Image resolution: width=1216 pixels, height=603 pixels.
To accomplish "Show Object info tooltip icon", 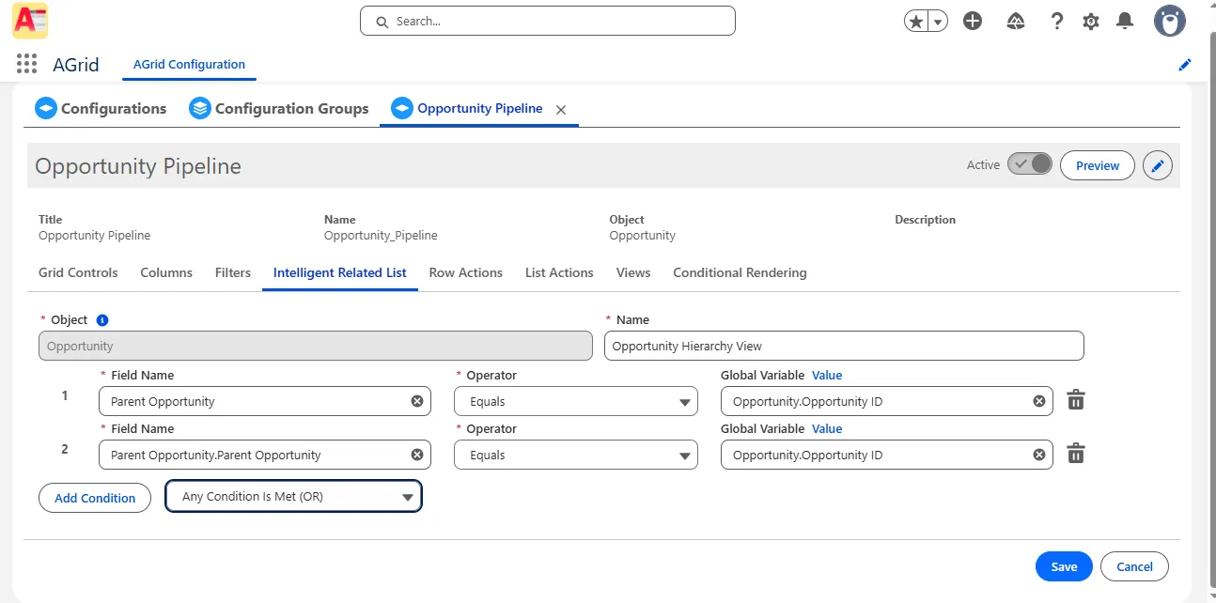I will [102, 320].
